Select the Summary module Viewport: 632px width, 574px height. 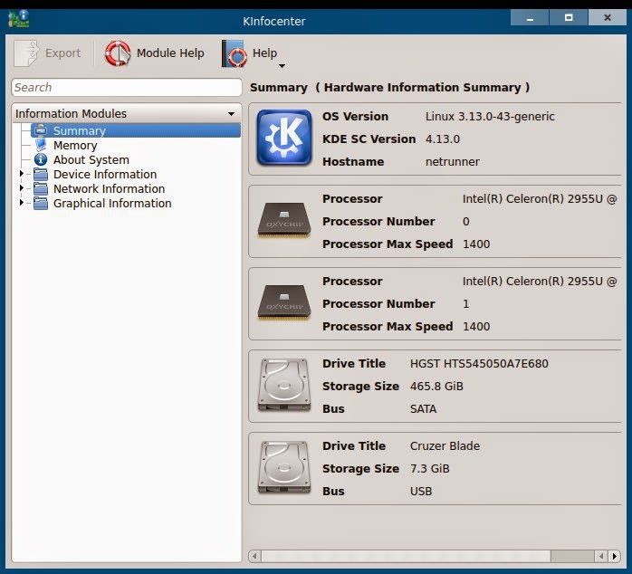(x=136, y=130)
